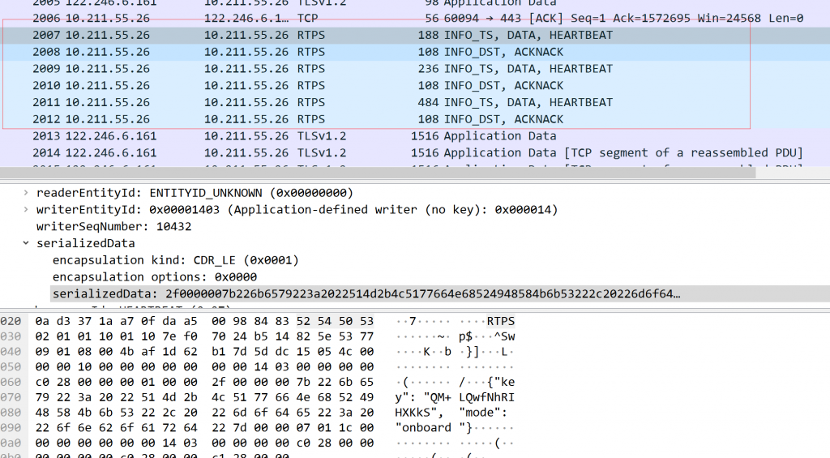
Task: Select TLSv1.2 packet 2013 Application Data
Action: (324, 136)
